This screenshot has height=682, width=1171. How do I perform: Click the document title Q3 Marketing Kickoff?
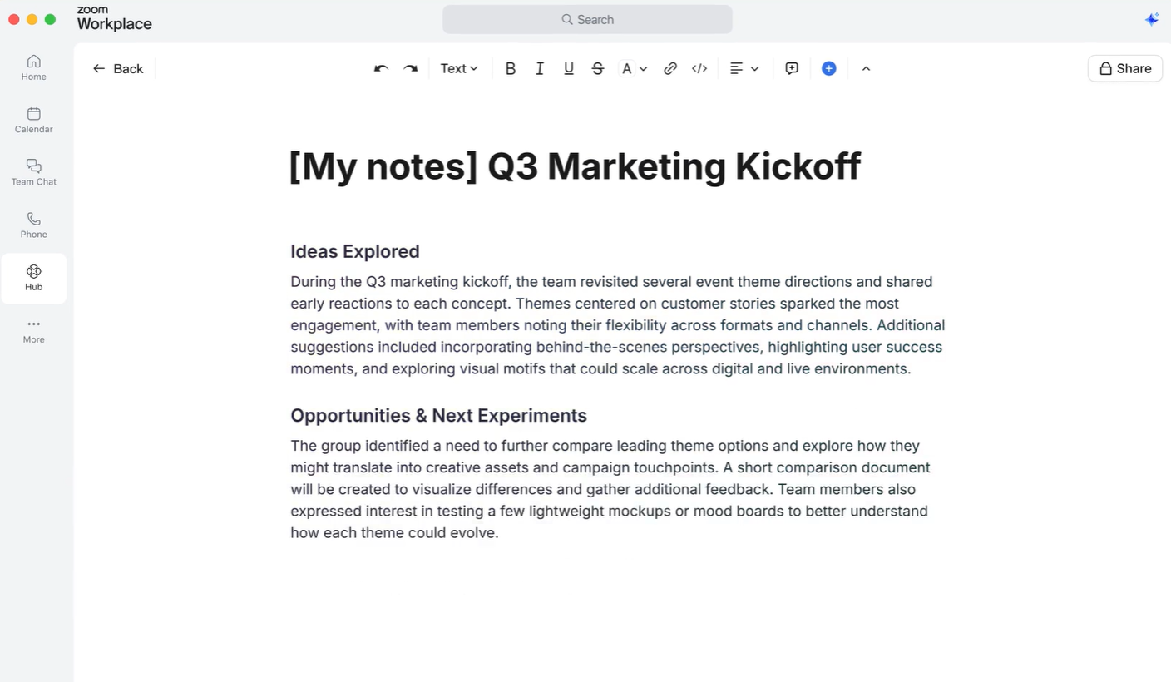[575, 166]
